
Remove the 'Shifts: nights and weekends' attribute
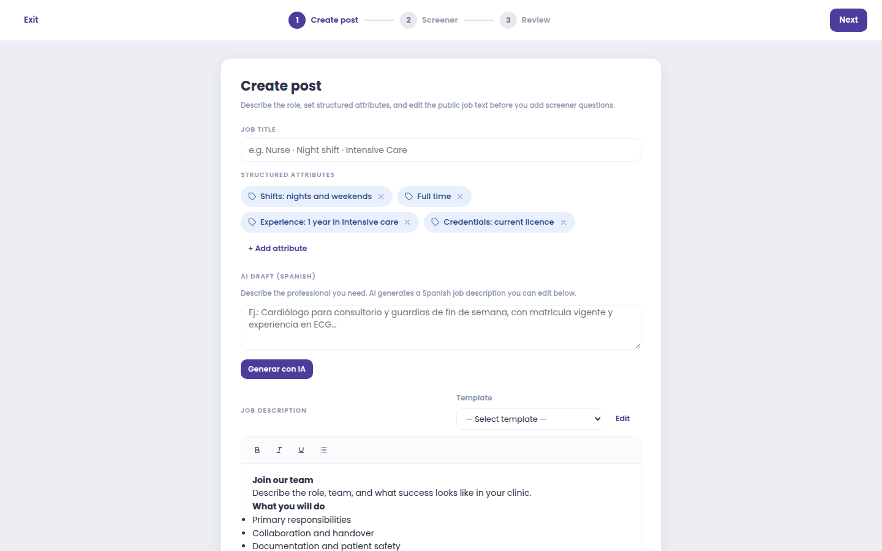381,197
